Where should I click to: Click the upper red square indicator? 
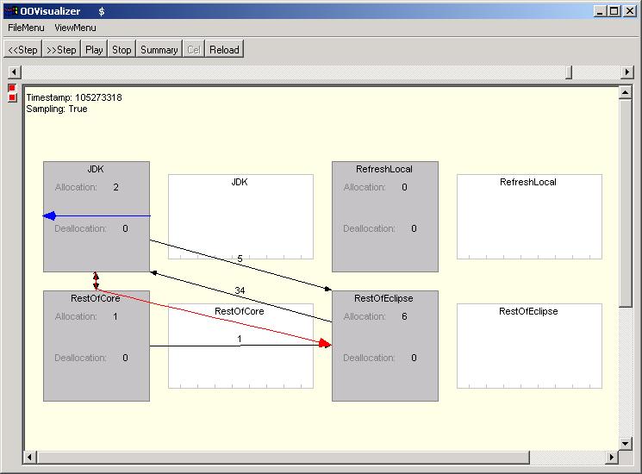tap(12, 88)
